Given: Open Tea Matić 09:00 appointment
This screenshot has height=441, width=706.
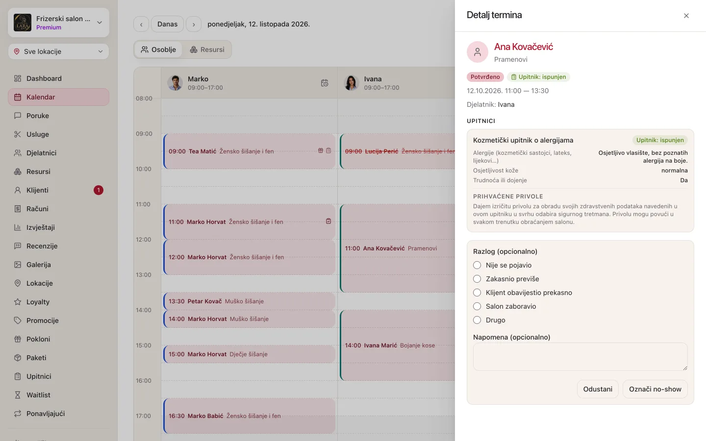Looking at the screenshot, I should pos(250,151).
